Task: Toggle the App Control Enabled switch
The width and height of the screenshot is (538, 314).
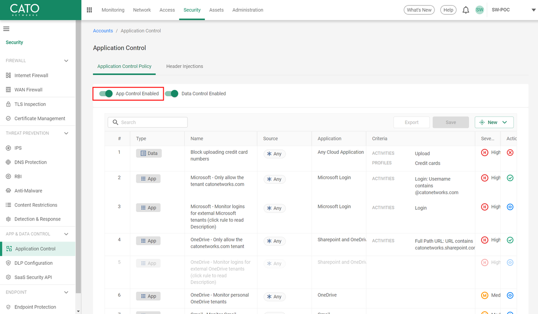Action: [106, 93]
